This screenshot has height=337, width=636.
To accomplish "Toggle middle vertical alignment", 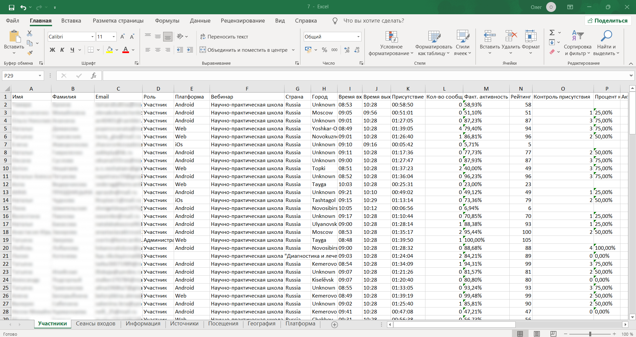I will click(158, 36).
